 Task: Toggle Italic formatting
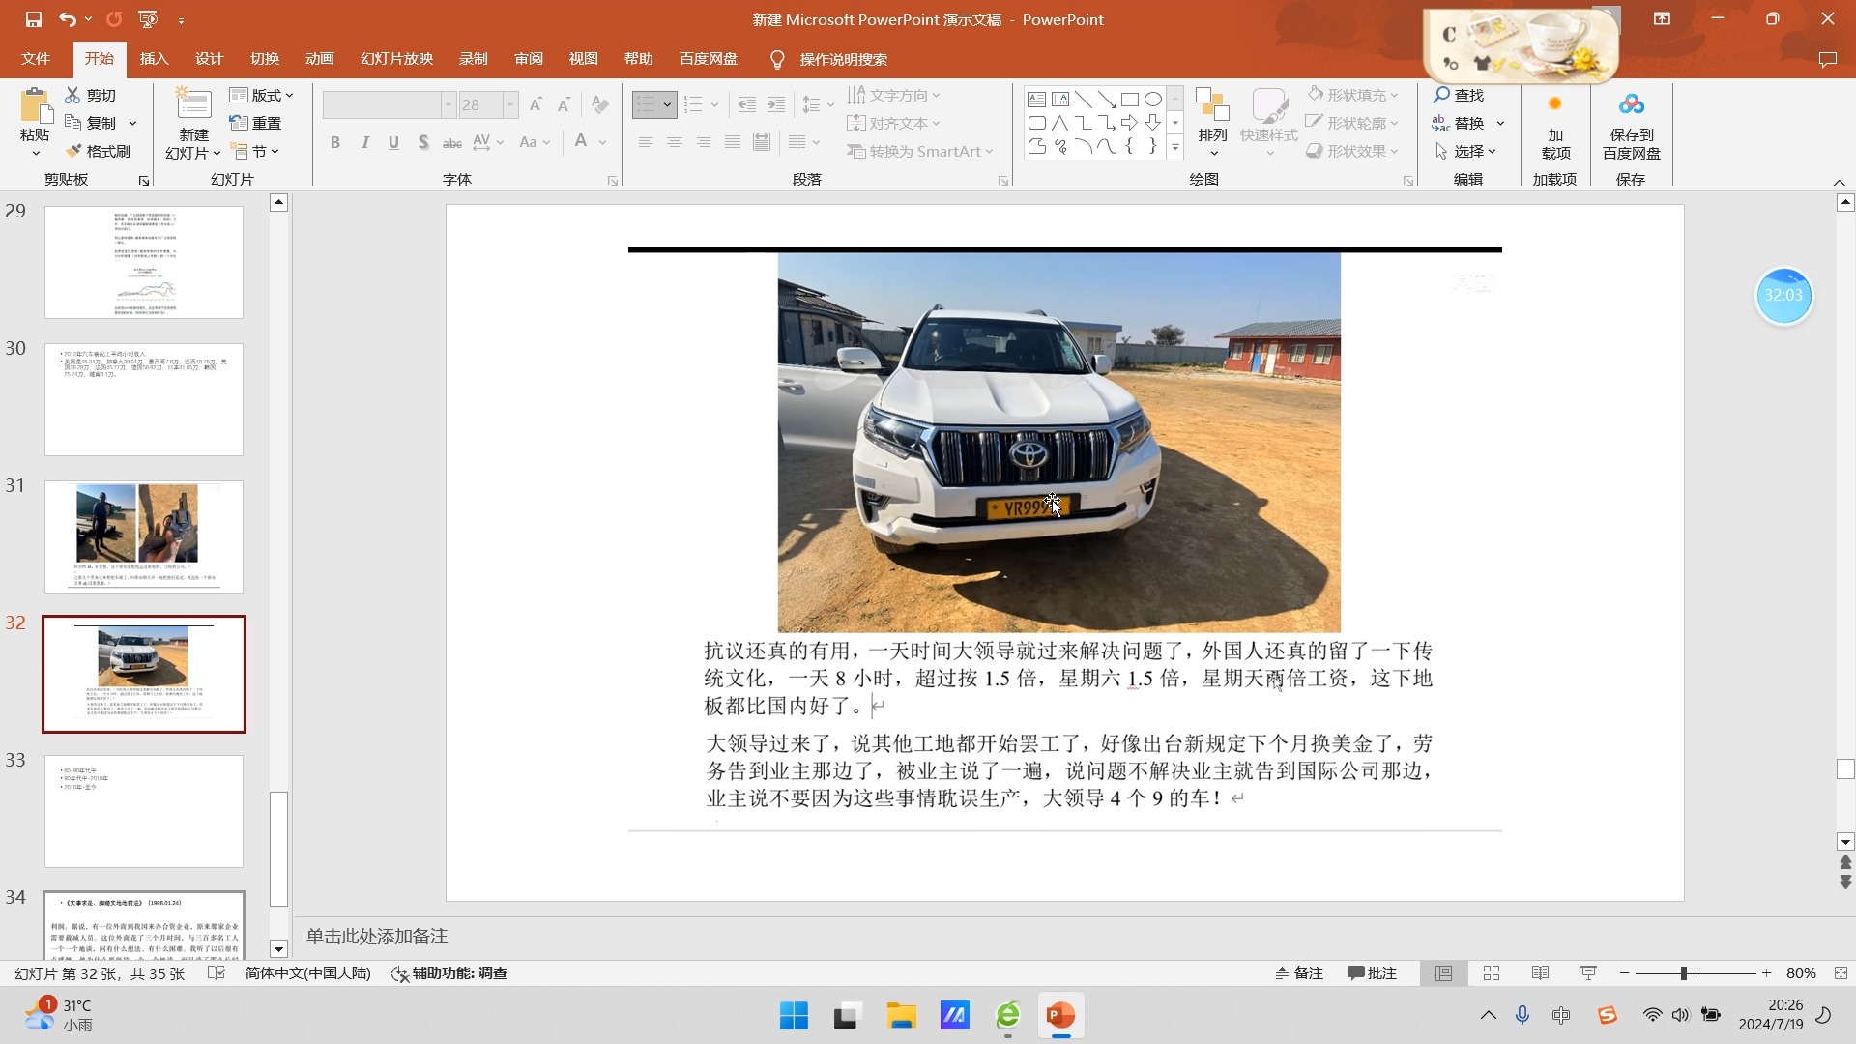364,142
